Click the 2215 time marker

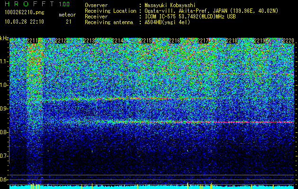(146, 41)
